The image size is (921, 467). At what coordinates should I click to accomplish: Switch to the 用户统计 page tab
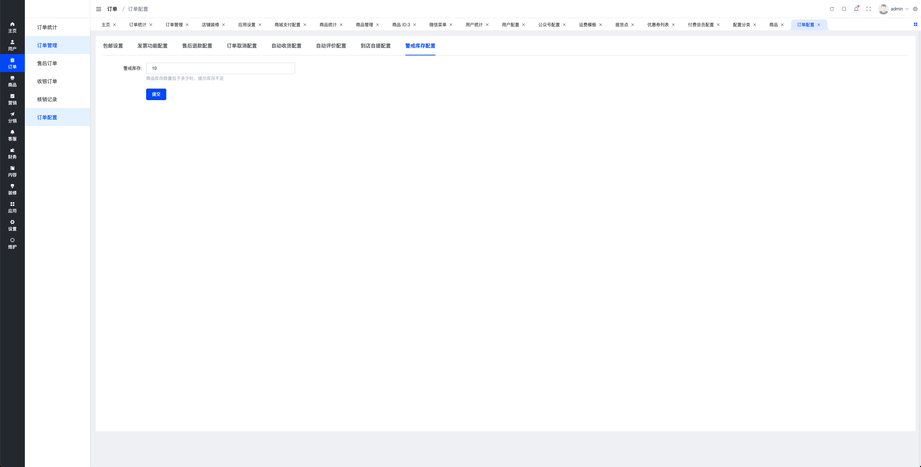[474, 24]
